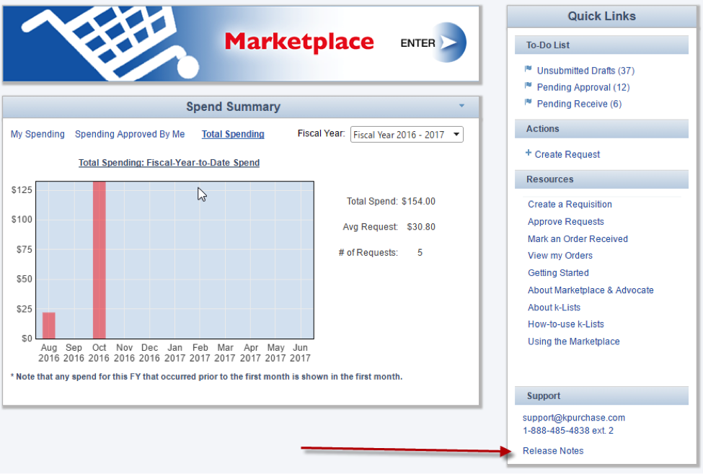703x474 pixels.
Task: Open Pending Approval (12)
Action: (x=583, y=87)
